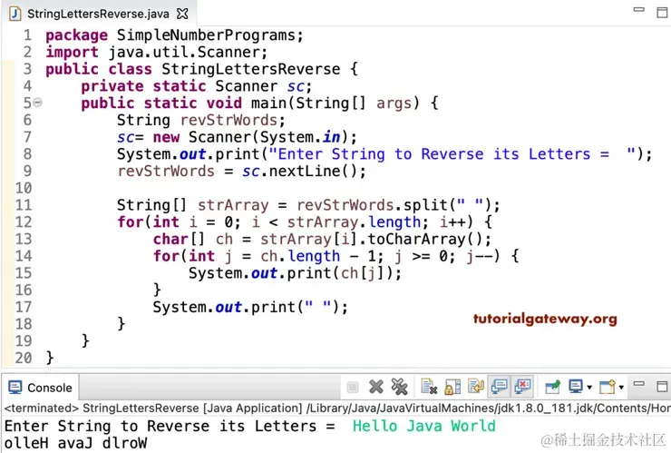Close the StringLettersReverse.java editor tab

pos(182,14)
